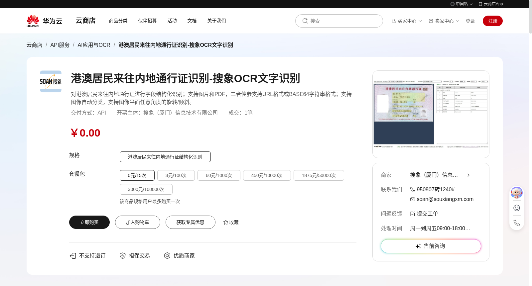This screenshot has width=532, height=286.
Task: Open the robot assistant avatar
Action: coord(517,193)
